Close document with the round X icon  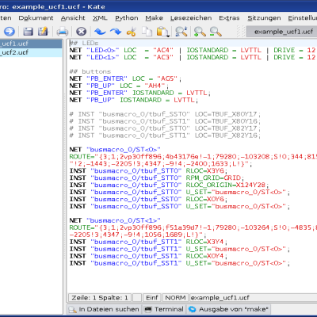coord(82,32)
